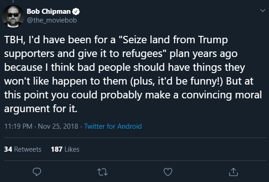The image size is (269, 182).
Task: Expand the tweet options chevron menu
Action: [x=263, y=11]
